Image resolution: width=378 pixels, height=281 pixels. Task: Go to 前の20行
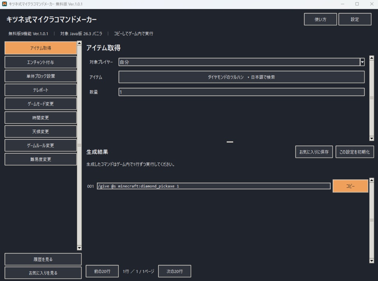102,271
